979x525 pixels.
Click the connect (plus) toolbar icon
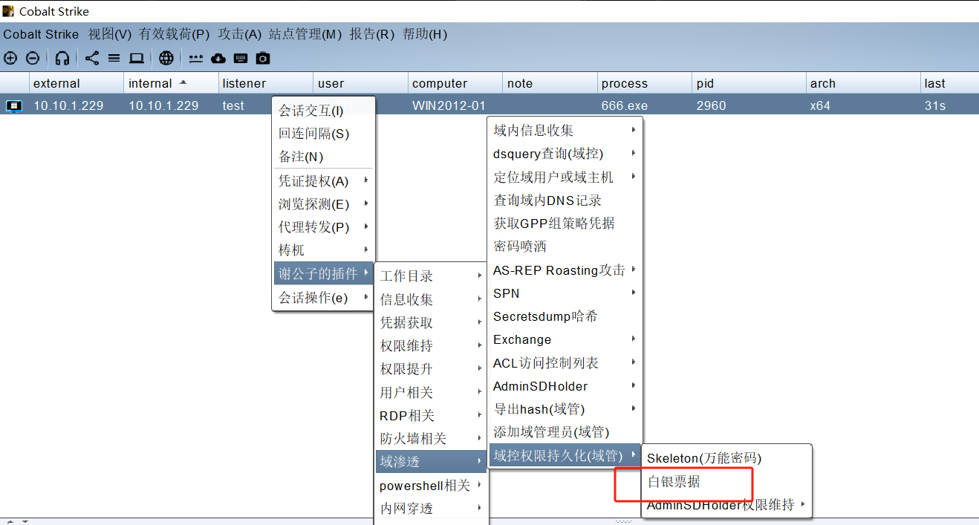tap(10, 58)
